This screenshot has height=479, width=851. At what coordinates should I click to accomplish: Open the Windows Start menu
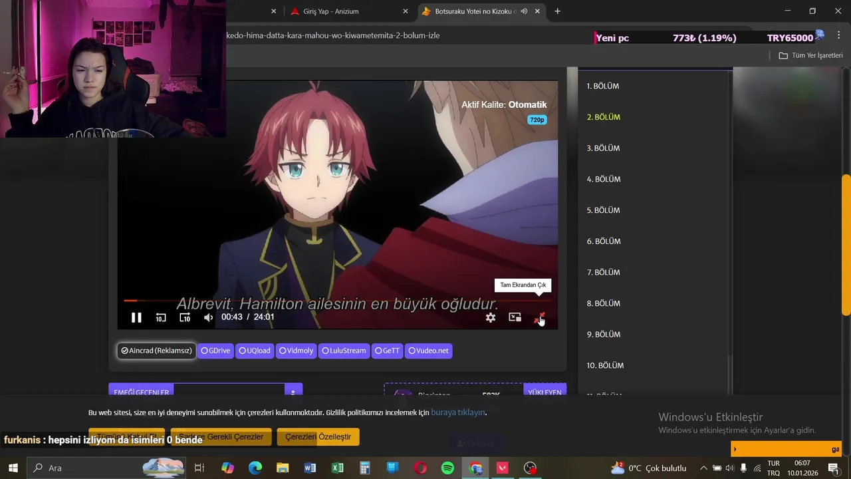(13, 468)
